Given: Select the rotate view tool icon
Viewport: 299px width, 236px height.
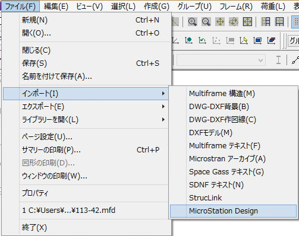Looking at the screenshot, I should [x=234, y=21].
